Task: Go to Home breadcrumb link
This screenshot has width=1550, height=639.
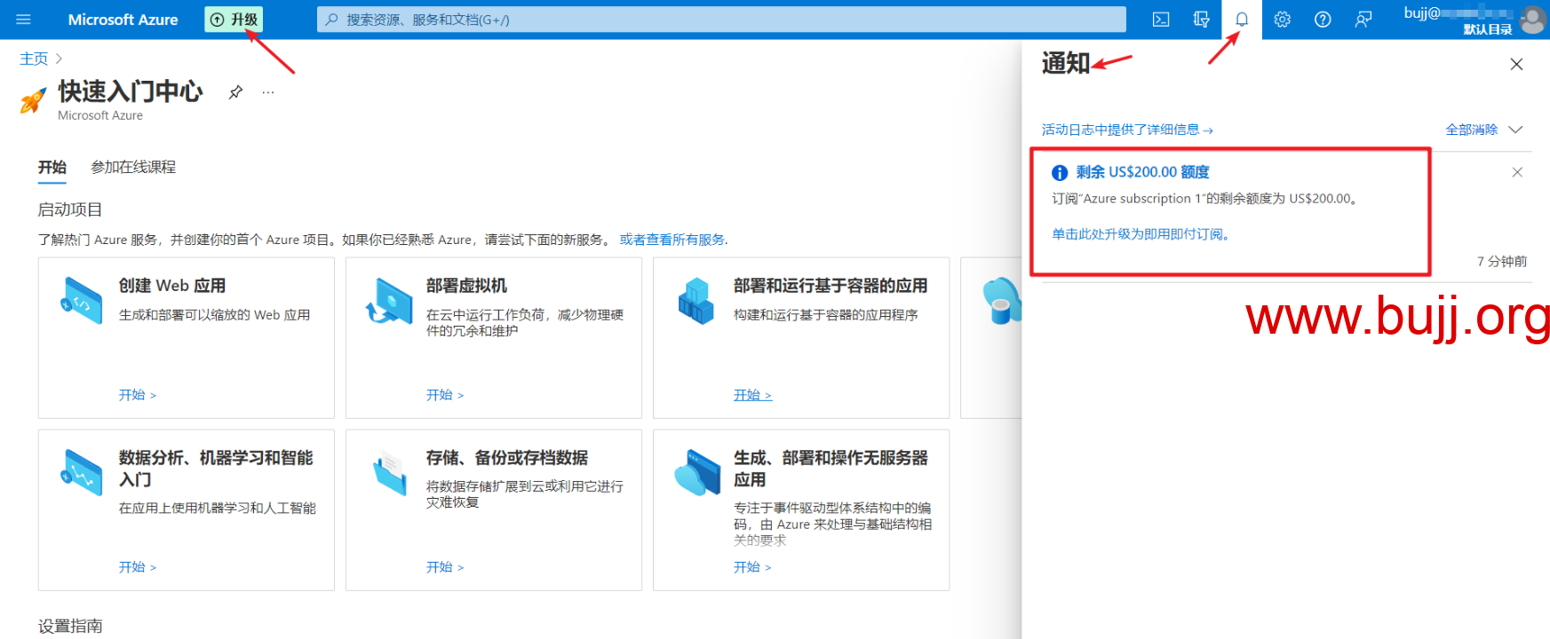Action: click(34, 59)
